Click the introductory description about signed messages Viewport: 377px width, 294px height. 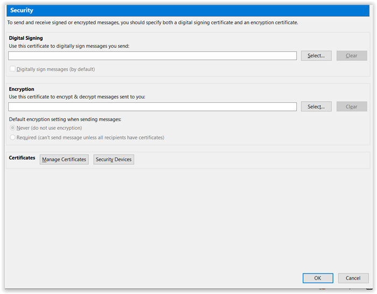point(152,23)
